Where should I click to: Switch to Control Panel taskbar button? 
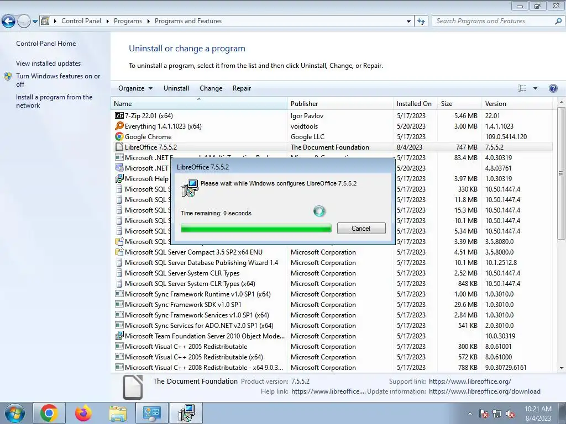pyautogui.click(x=151, y=413)
